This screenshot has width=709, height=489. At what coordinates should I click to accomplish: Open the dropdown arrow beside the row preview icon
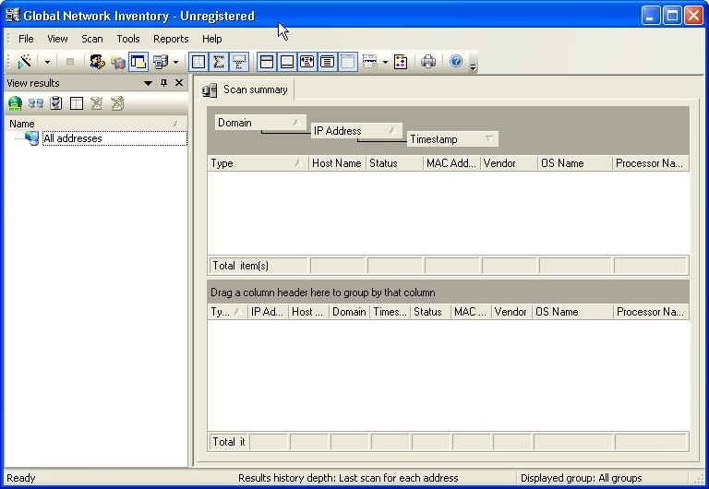tap(385, 62)
